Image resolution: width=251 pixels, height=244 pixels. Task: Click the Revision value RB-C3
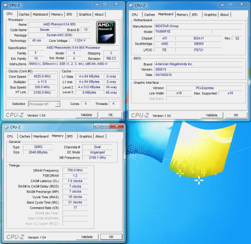point(111,59)
